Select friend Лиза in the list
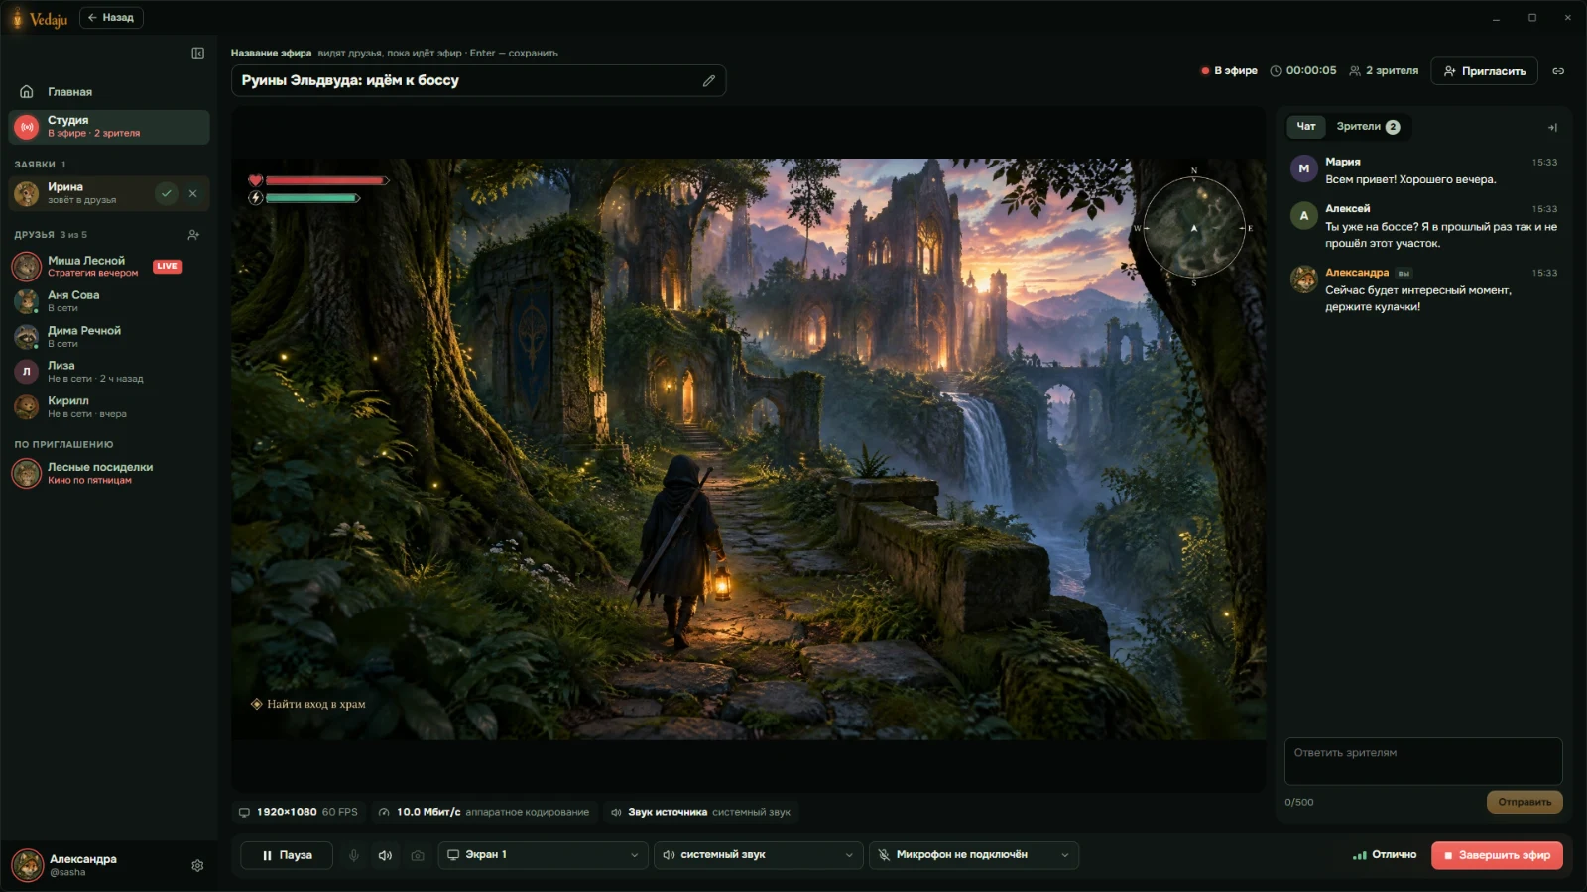The width and height of the screenshot is (1587, 892). click(x=109, y=372)
